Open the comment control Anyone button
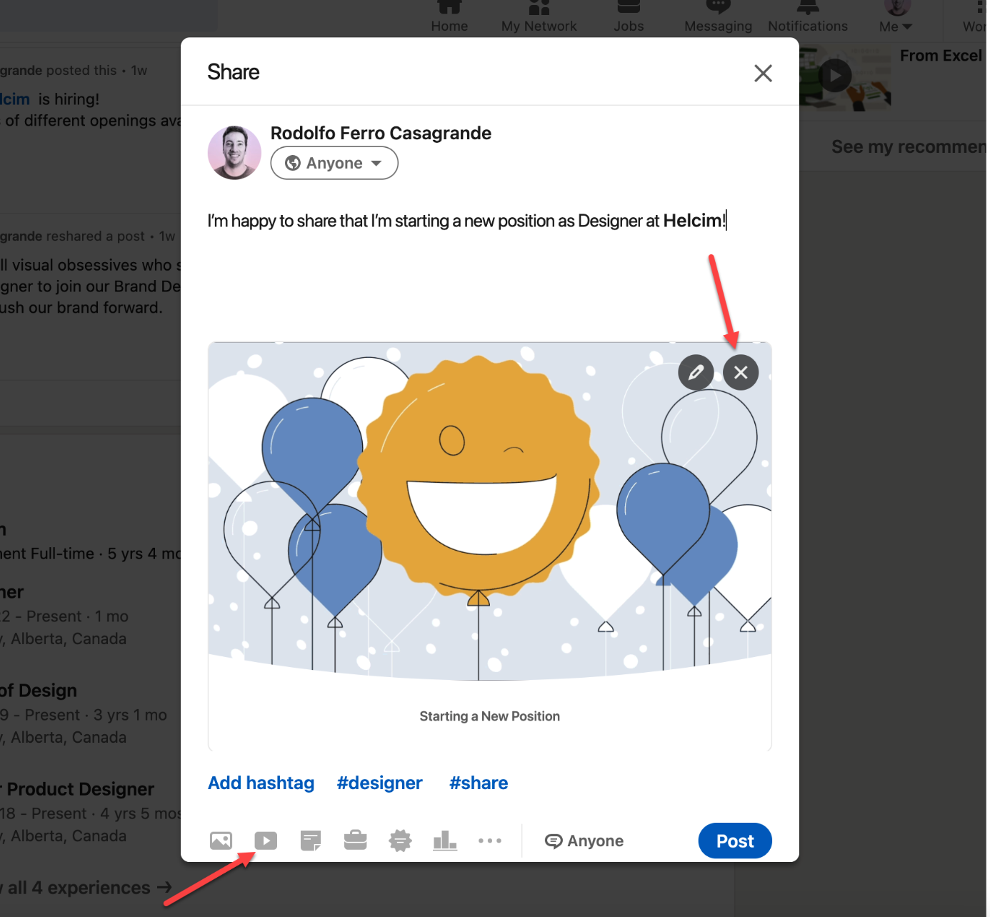This screenshot has height=917, width=990. [x=584, y=841]
